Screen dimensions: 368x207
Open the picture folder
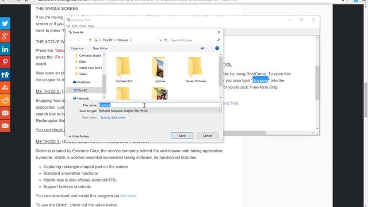tap(160, 70)
